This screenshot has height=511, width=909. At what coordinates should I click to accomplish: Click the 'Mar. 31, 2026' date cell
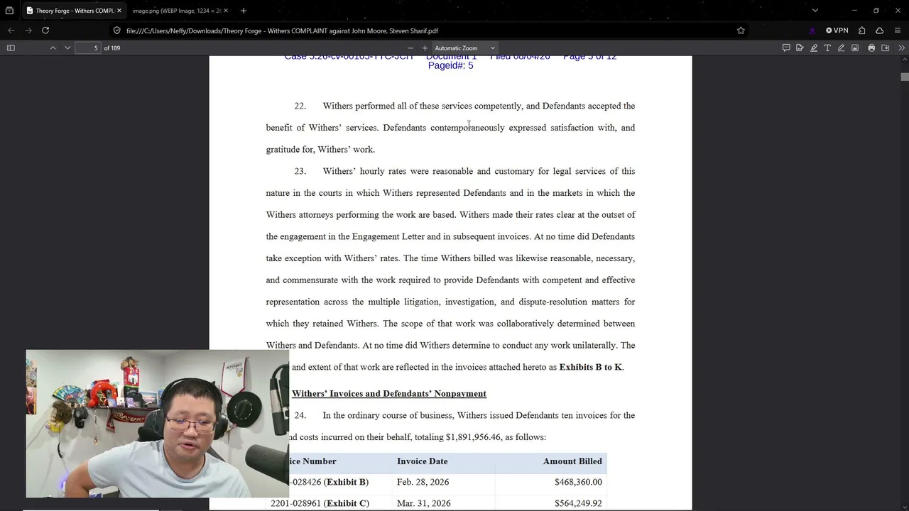coord(423,503)
